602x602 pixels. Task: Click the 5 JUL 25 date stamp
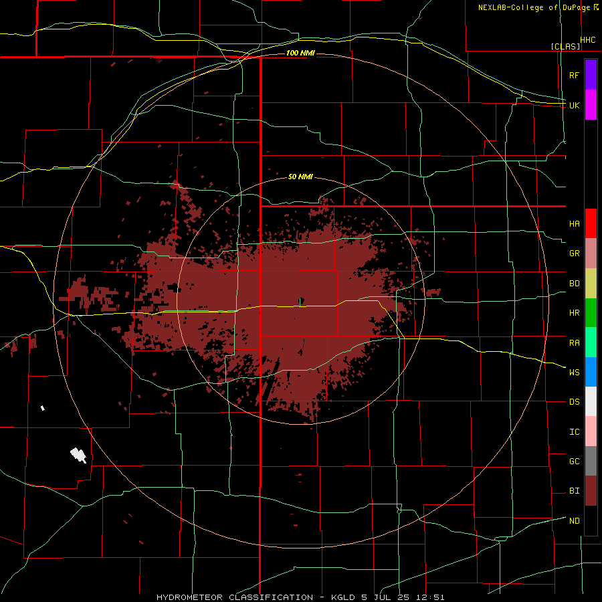click(x=385, y=597)
